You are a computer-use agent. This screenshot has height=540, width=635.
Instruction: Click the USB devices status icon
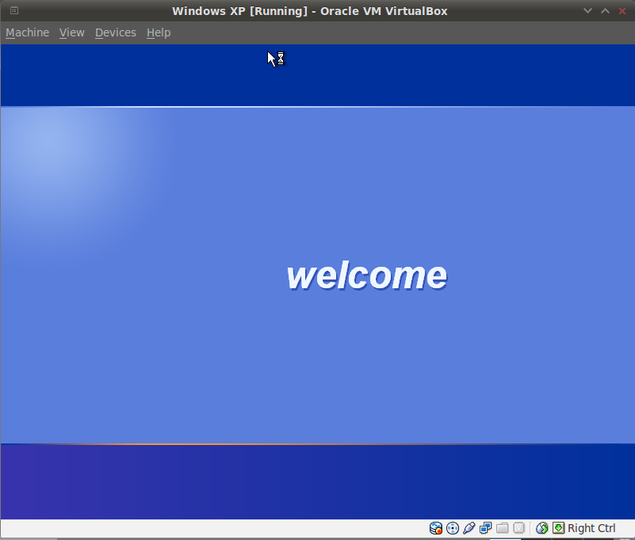coord(469,528)
